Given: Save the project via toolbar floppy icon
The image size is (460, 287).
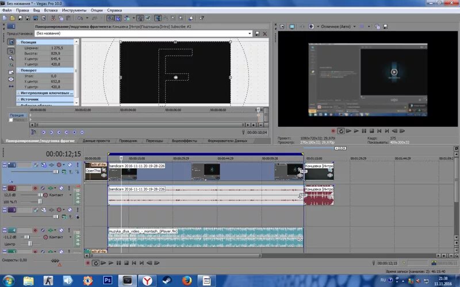Looking at the screenshot, I should (x=20, y=18).
